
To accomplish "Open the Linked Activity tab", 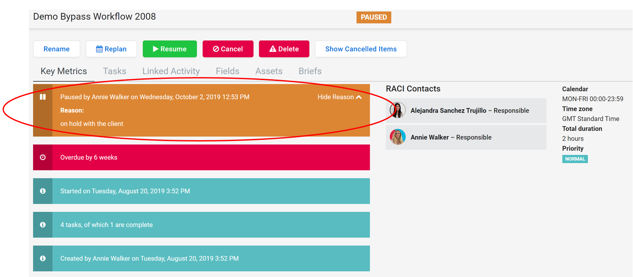I will [171, 71].
